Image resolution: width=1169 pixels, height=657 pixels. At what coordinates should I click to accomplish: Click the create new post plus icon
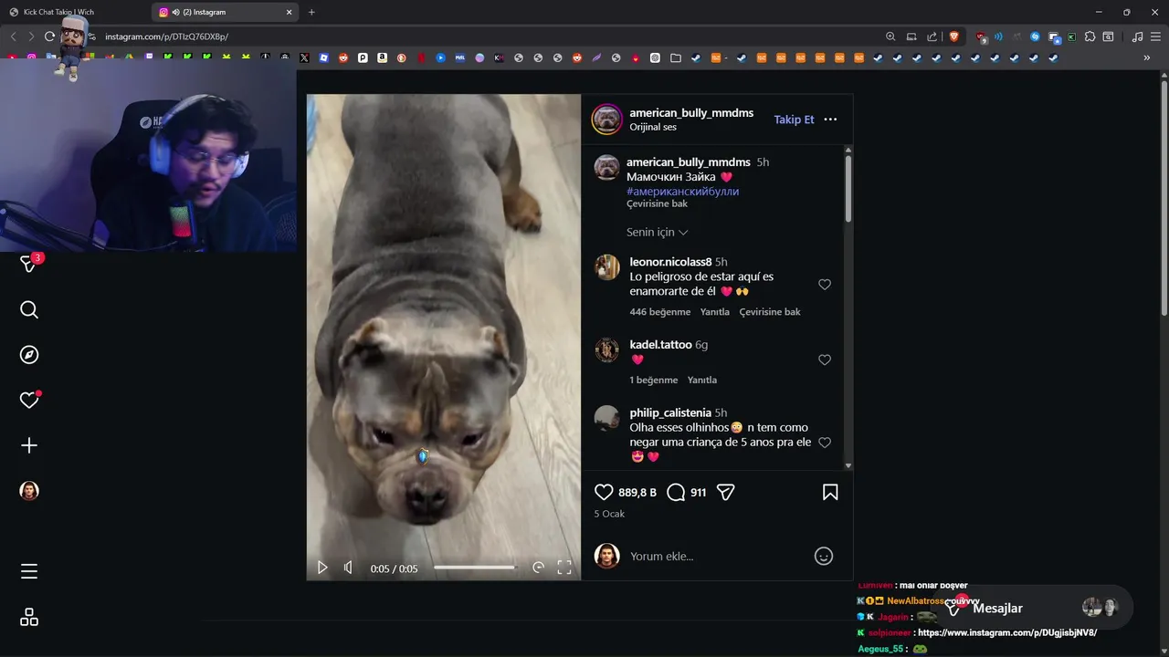[29, 445]
